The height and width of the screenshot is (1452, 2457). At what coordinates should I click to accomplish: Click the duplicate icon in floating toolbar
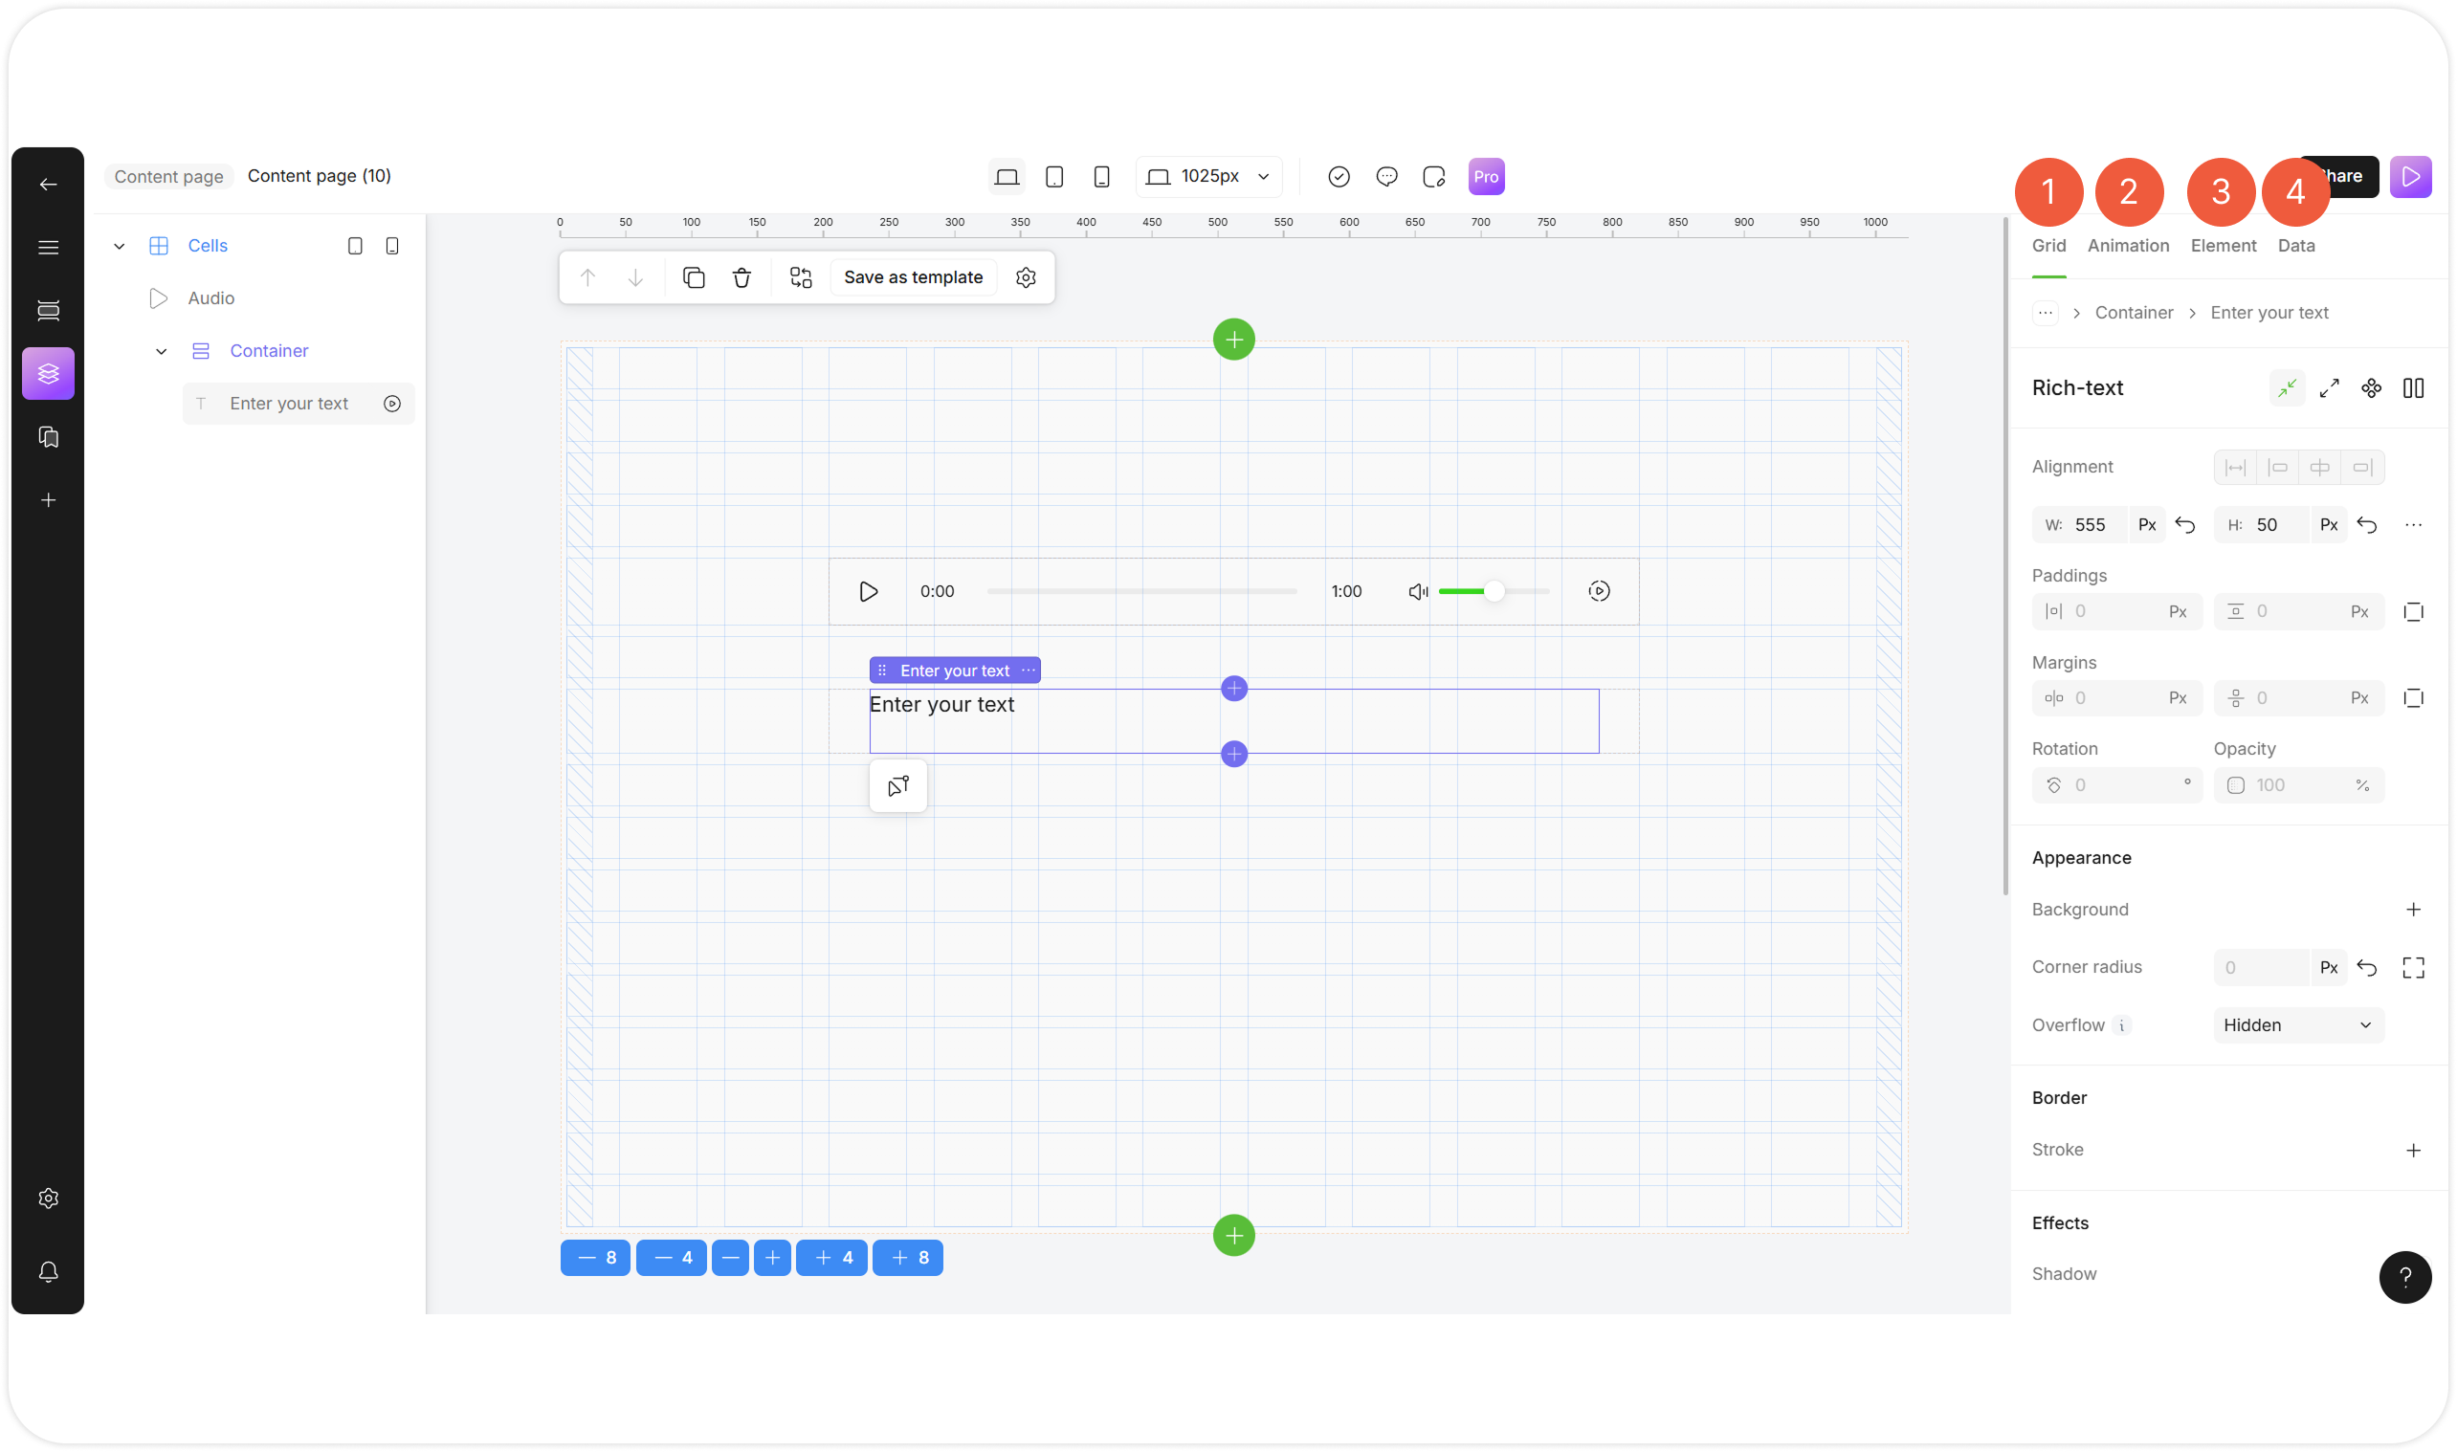point(693,278)
